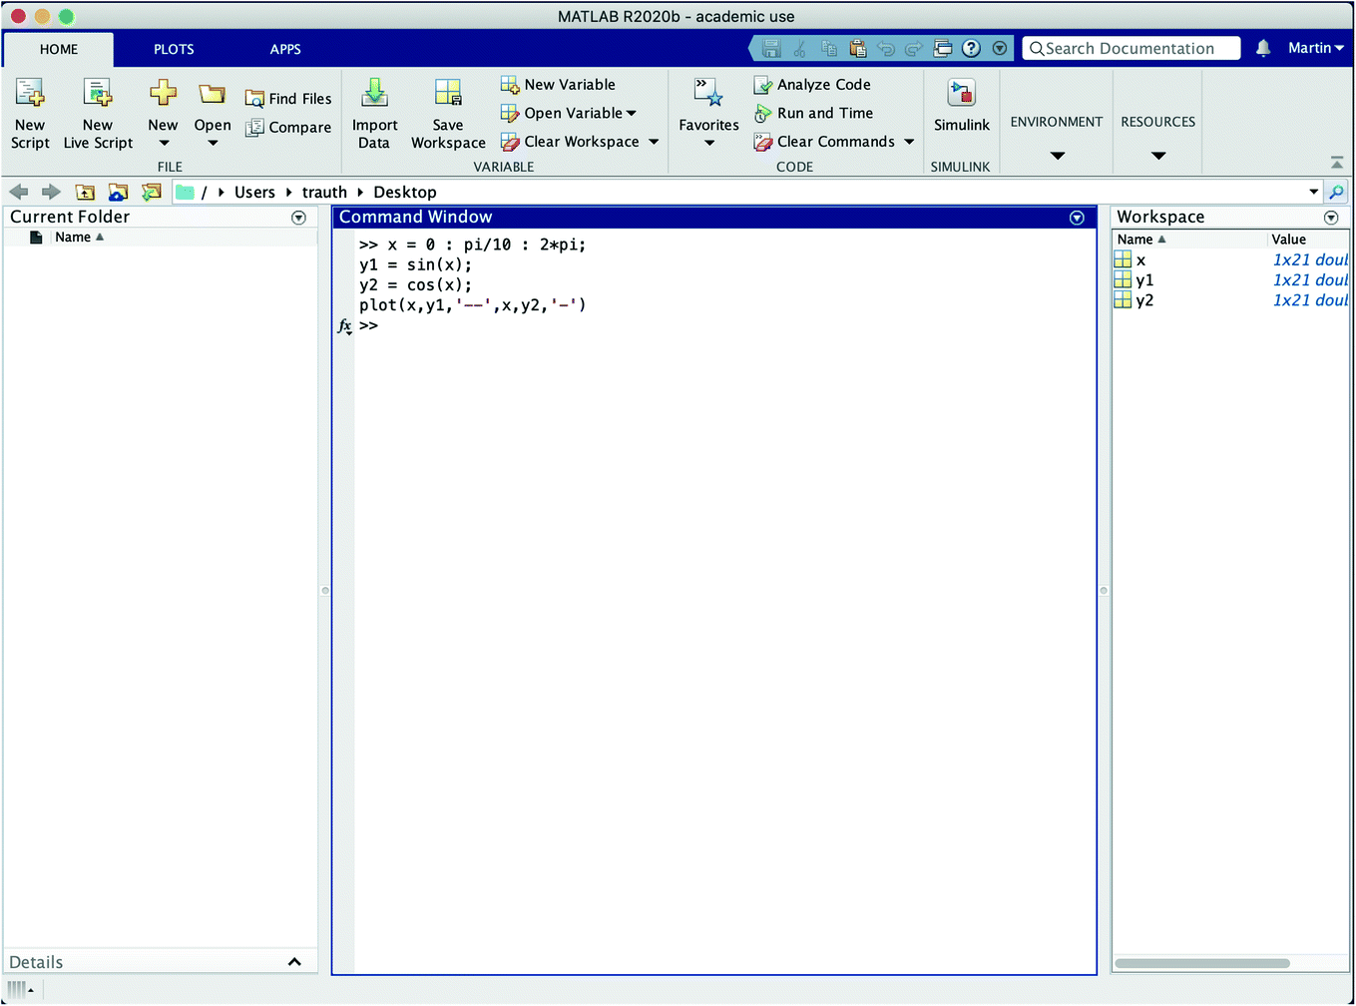Expand the Clear Workspace dropdown arrow
The height and width of the screenshot is (1006, 1356).
(x=654, y=142)
